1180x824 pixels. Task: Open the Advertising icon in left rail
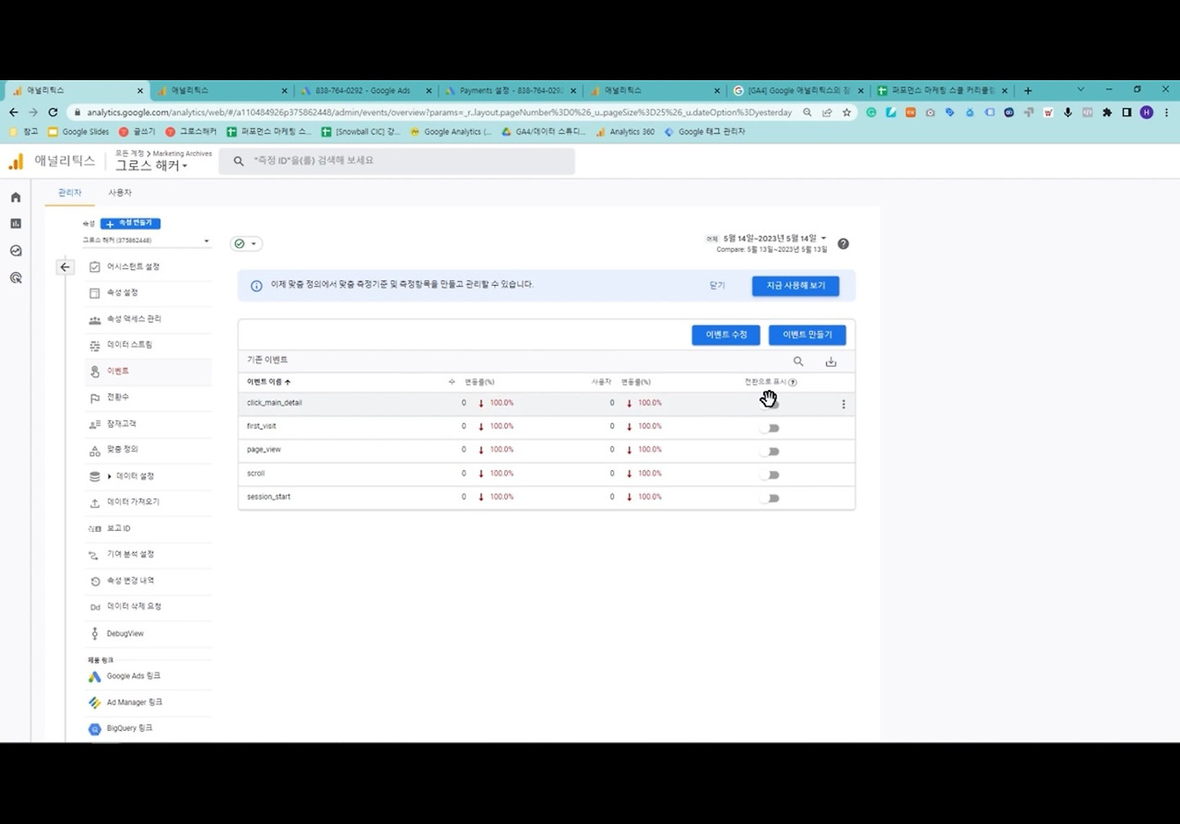[16, 277]
